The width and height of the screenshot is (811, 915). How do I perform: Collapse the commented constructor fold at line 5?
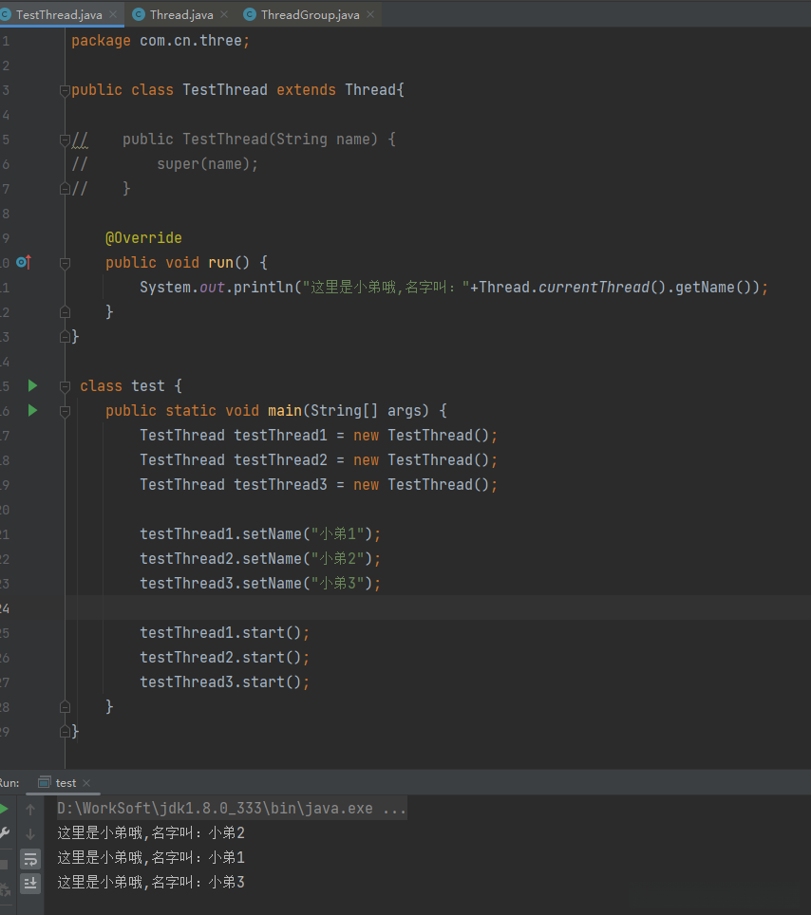(x=65, y=140)
